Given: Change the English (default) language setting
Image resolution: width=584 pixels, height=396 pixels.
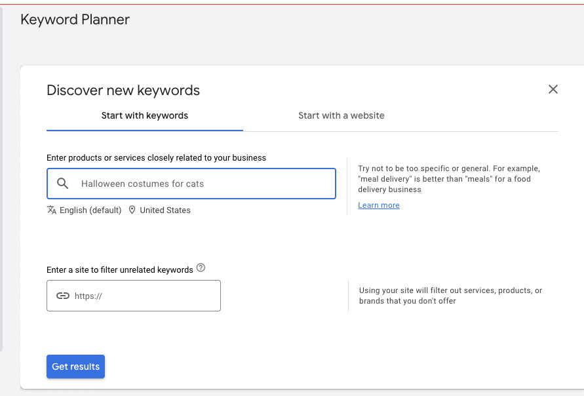Looking at the screenshot, I should (90, 210).
